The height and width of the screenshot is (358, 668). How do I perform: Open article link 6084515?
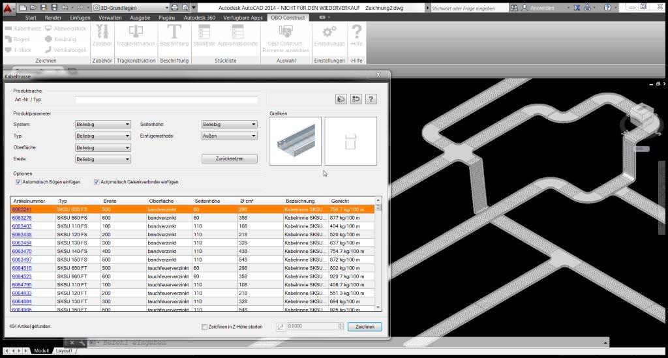22,268
